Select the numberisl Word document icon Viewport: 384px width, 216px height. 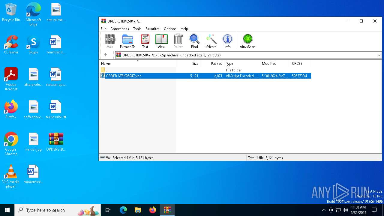click(56, 45)
